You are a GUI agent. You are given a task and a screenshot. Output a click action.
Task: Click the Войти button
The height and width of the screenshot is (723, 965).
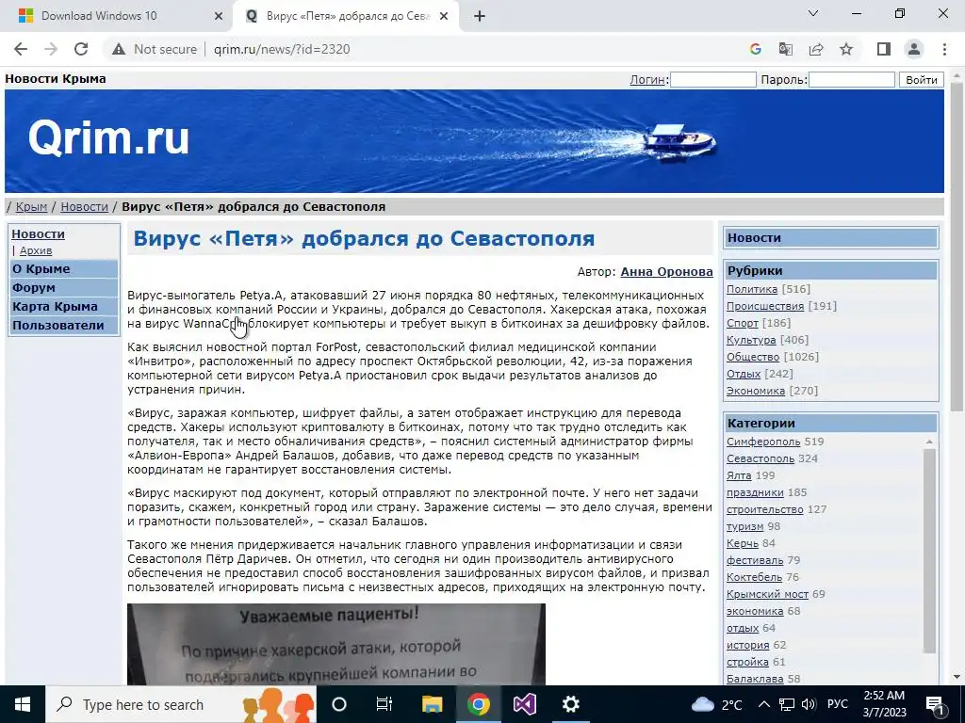[922, 79]
